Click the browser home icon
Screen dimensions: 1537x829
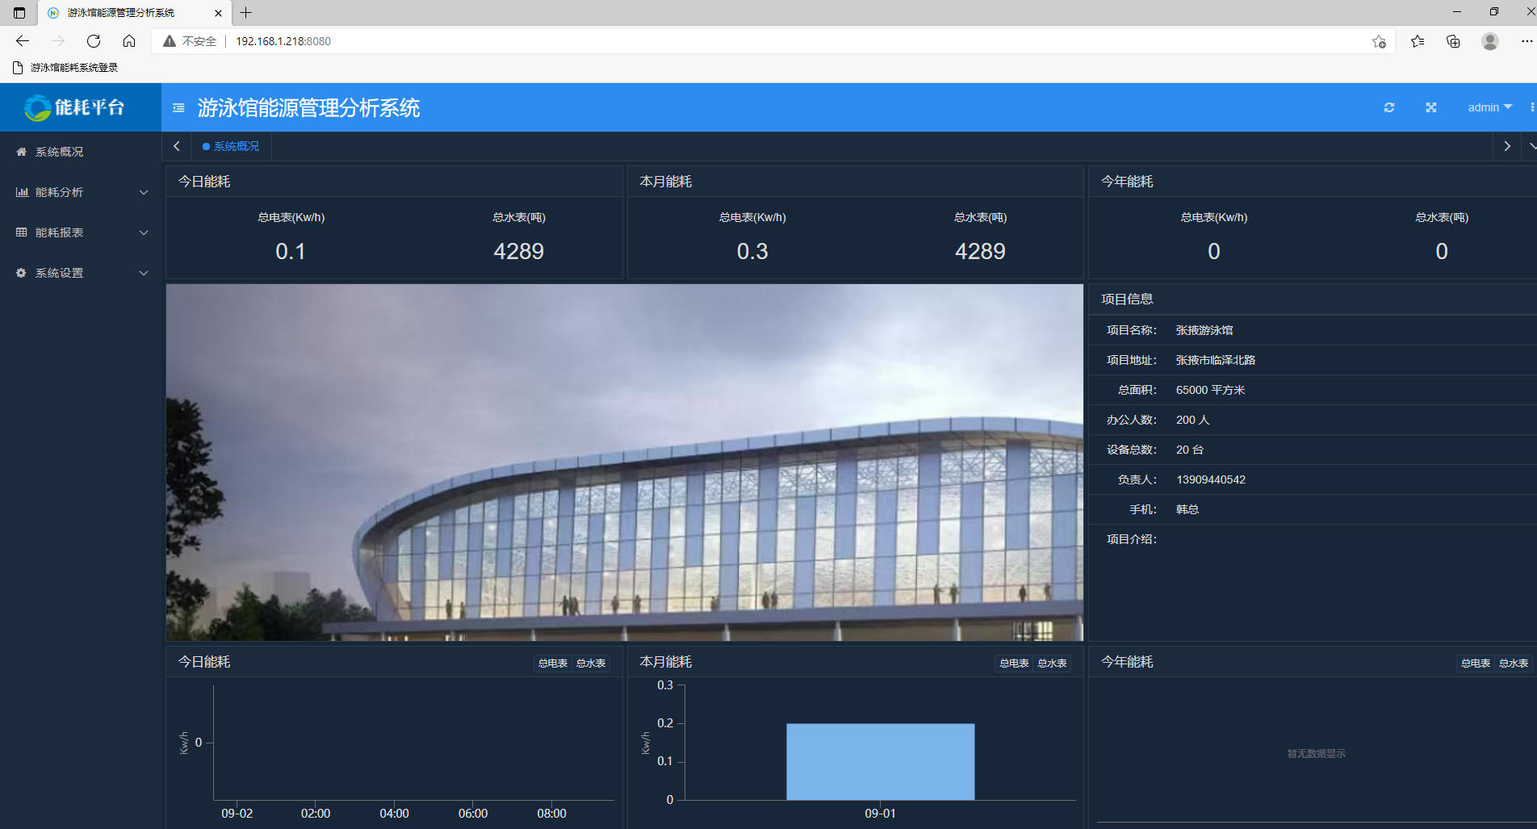tap(129, 41)
